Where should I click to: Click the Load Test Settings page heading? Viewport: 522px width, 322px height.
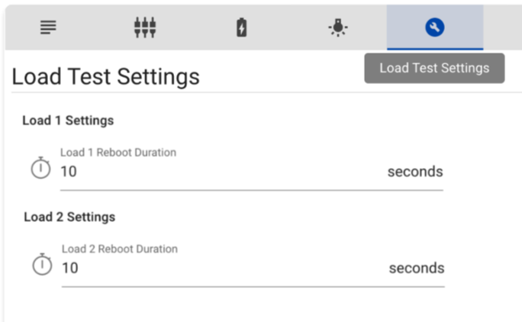tap(106, 76)
